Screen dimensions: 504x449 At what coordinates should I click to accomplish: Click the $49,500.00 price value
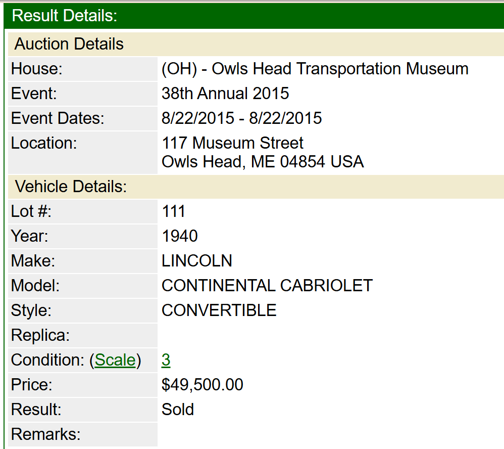tap(202, 385)
